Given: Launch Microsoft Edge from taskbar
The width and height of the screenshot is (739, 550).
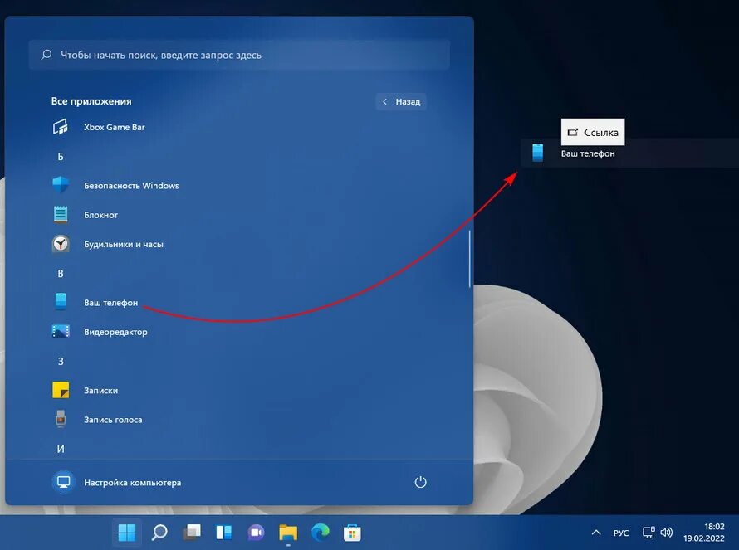Looking at the screenshot, I should click(x=321, y=533).
